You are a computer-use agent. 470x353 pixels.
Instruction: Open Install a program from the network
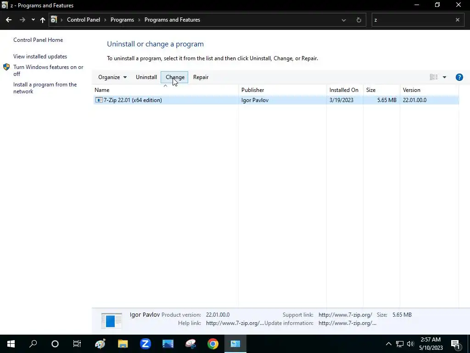point(45,88)
